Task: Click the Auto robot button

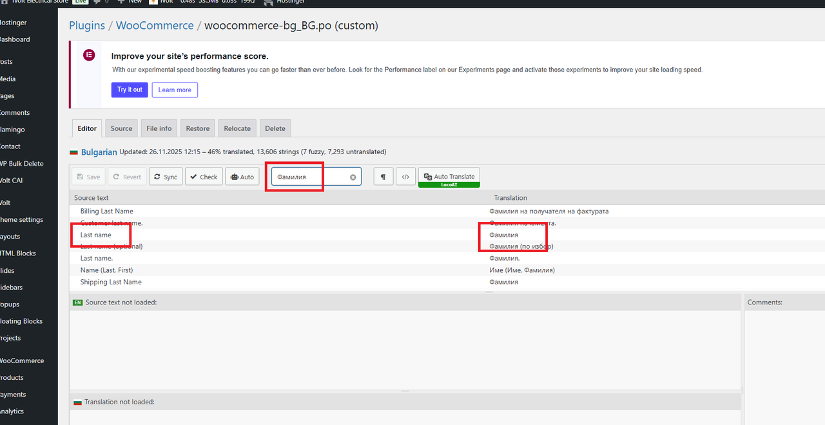Action: click(242, 177)
